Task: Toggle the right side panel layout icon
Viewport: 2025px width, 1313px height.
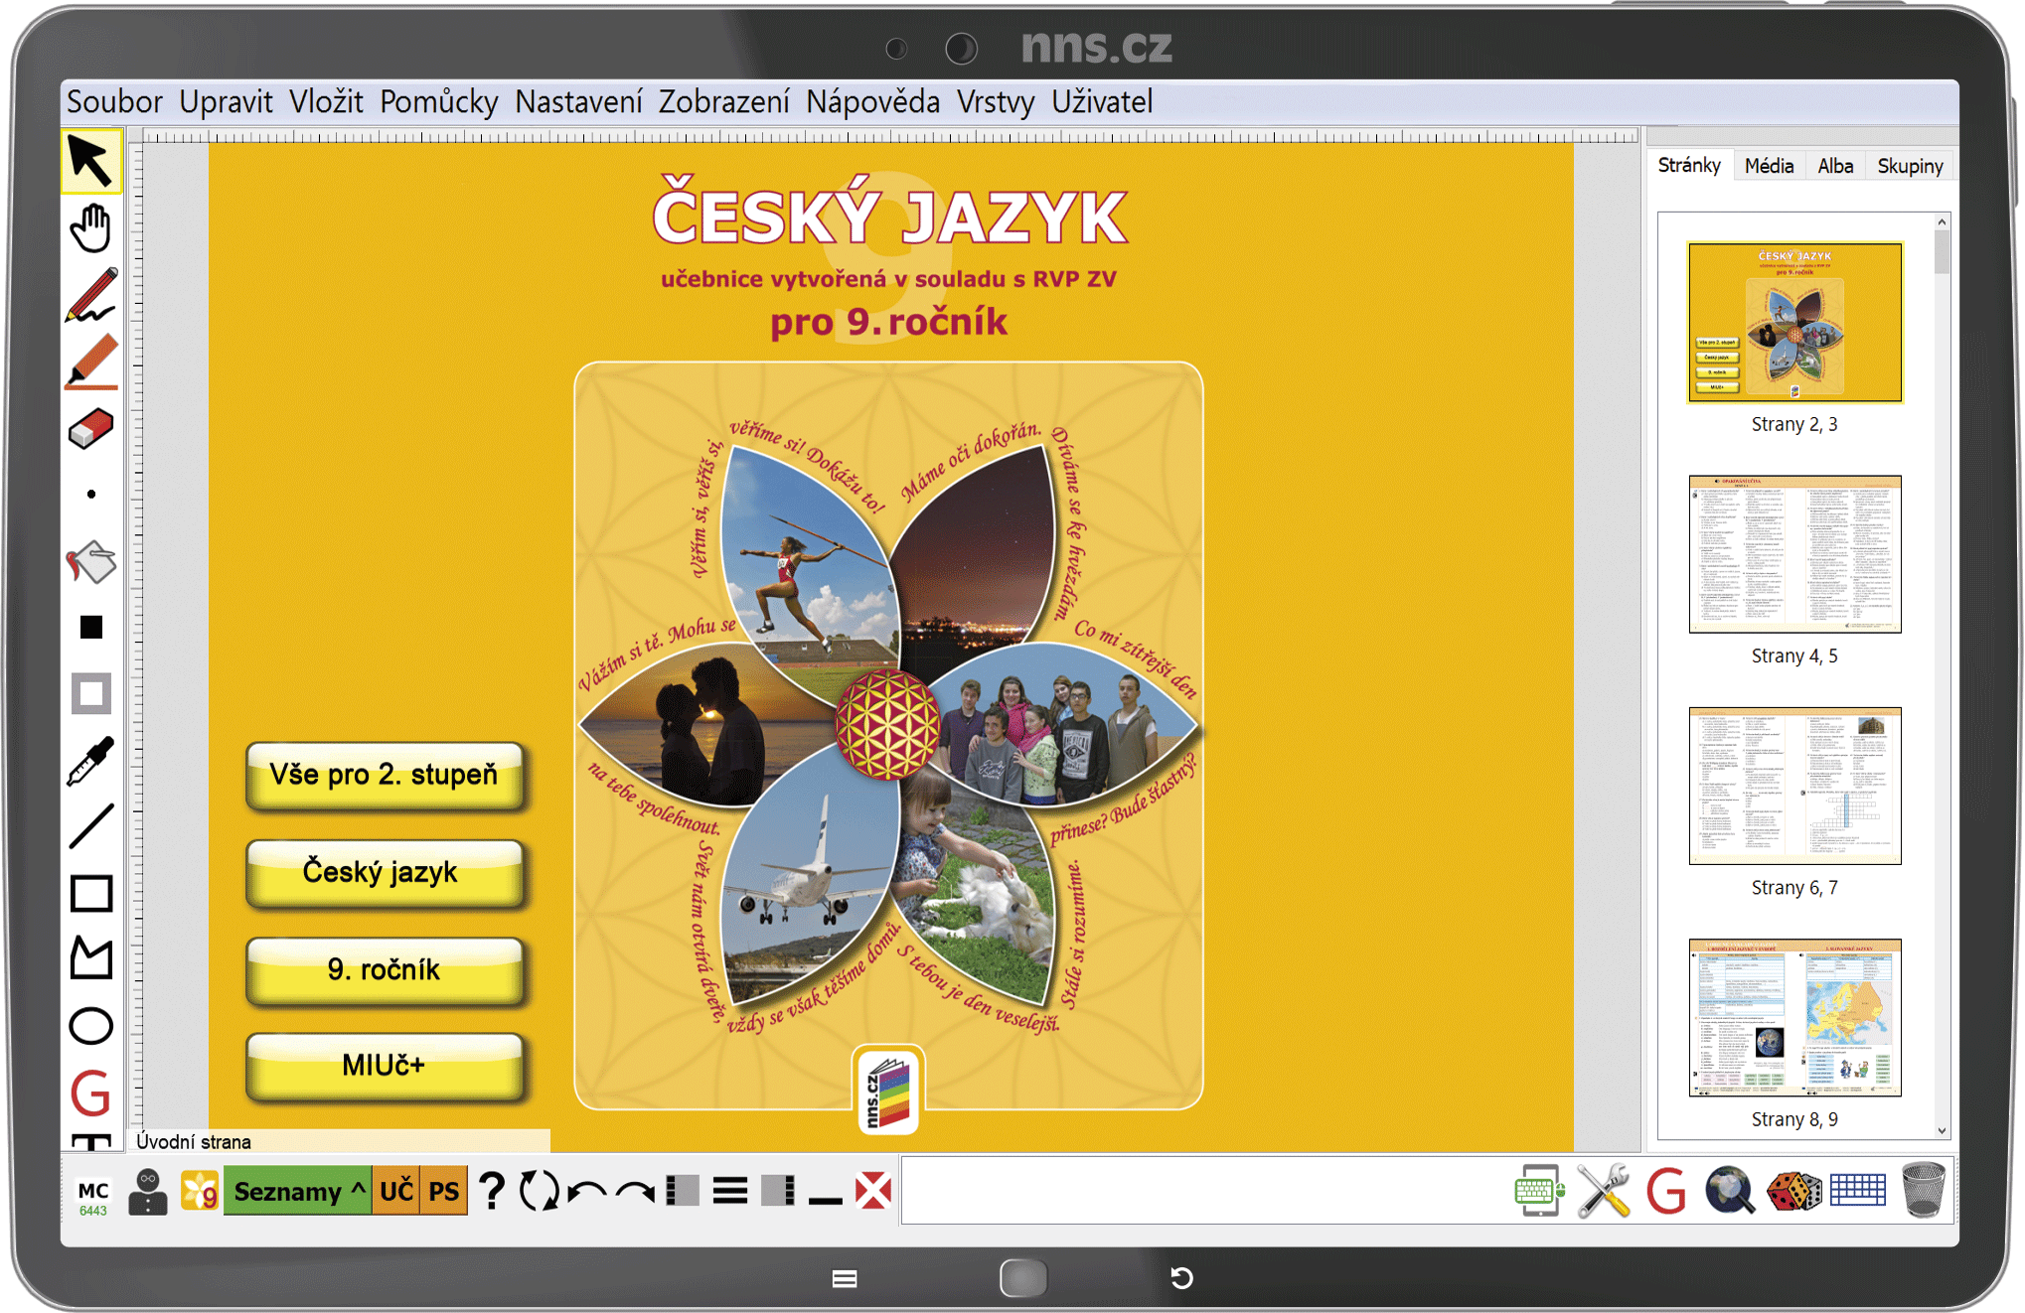Action: point(778,1190)
